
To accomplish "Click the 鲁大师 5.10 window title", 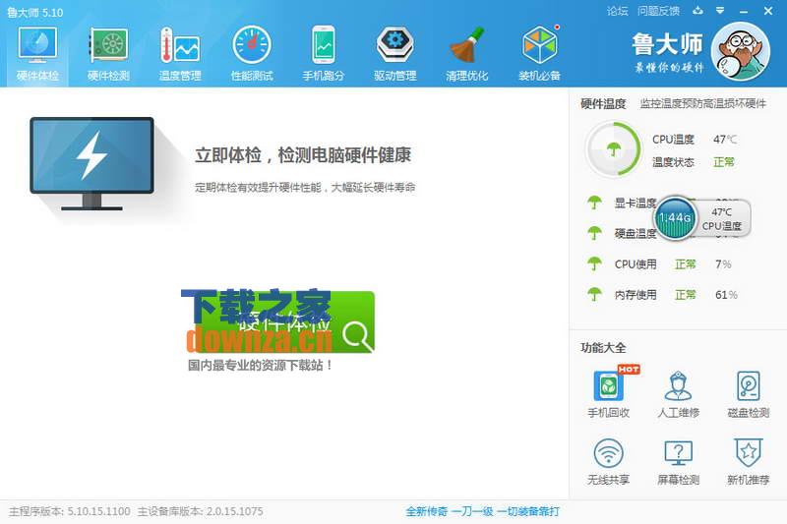I will click(x=35, y=12).
